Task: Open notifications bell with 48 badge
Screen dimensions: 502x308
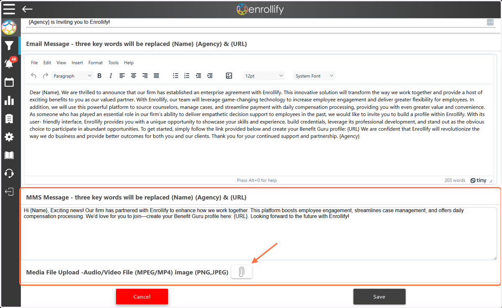Action: point(10,63)
